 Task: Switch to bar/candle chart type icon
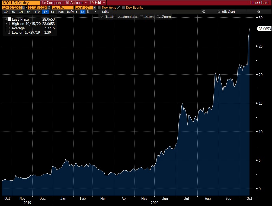pyautogui.click(x=88, y=12)
